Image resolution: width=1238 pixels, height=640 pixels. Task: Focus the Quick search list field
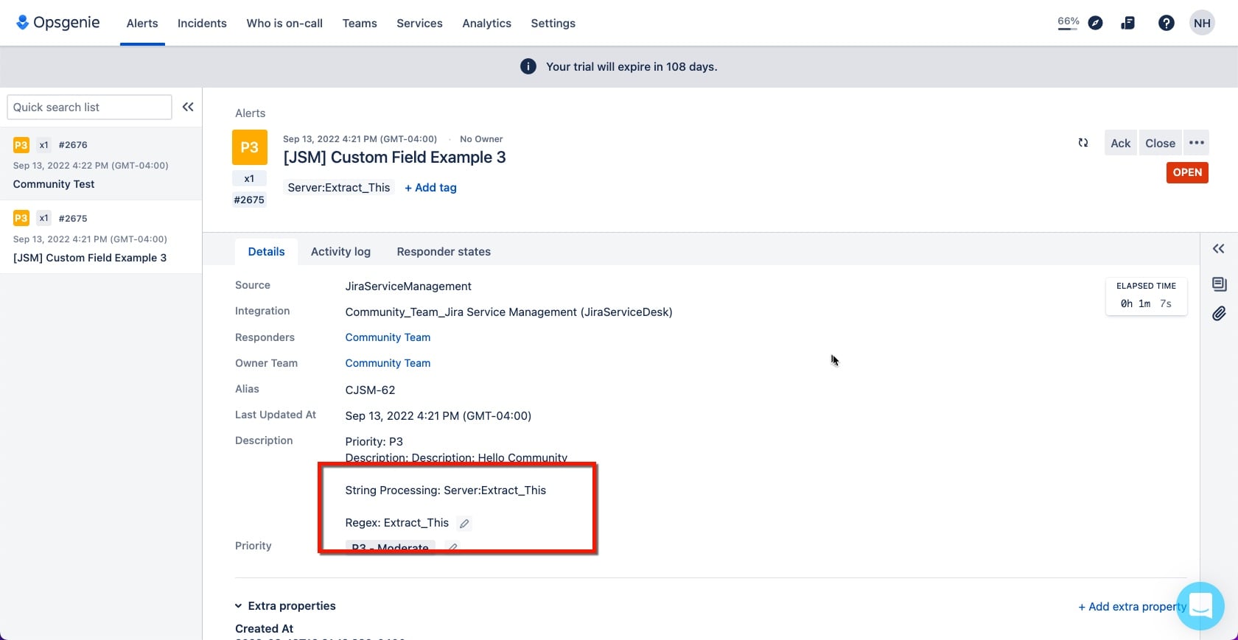89,107
